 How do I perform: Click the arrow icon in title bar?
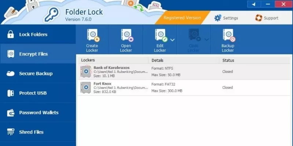(x=254, y=4)
